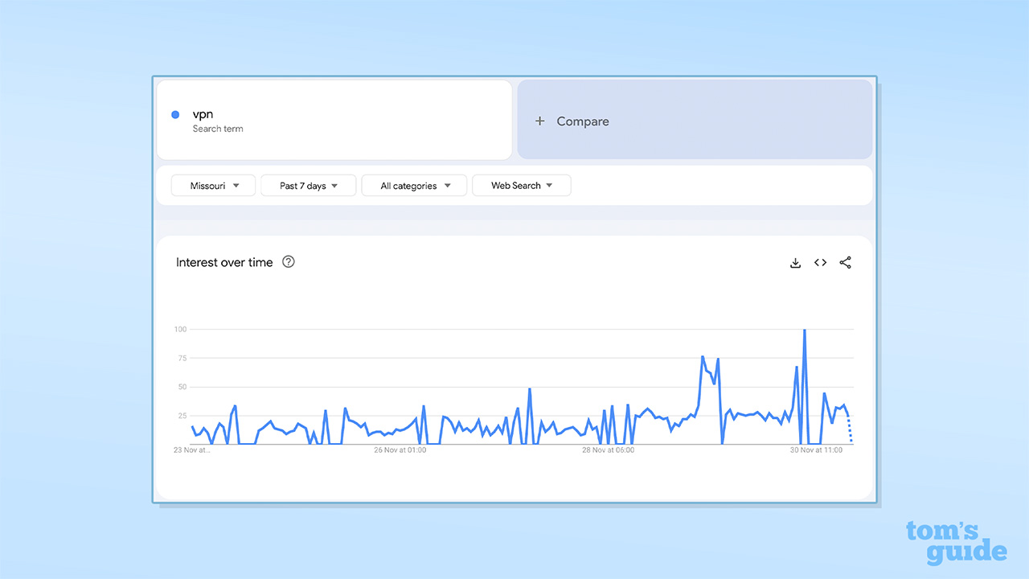Open the Missouri region dropdown
Screen dimensions: 1029x579
pyautogui.click(x=212, y=185)
